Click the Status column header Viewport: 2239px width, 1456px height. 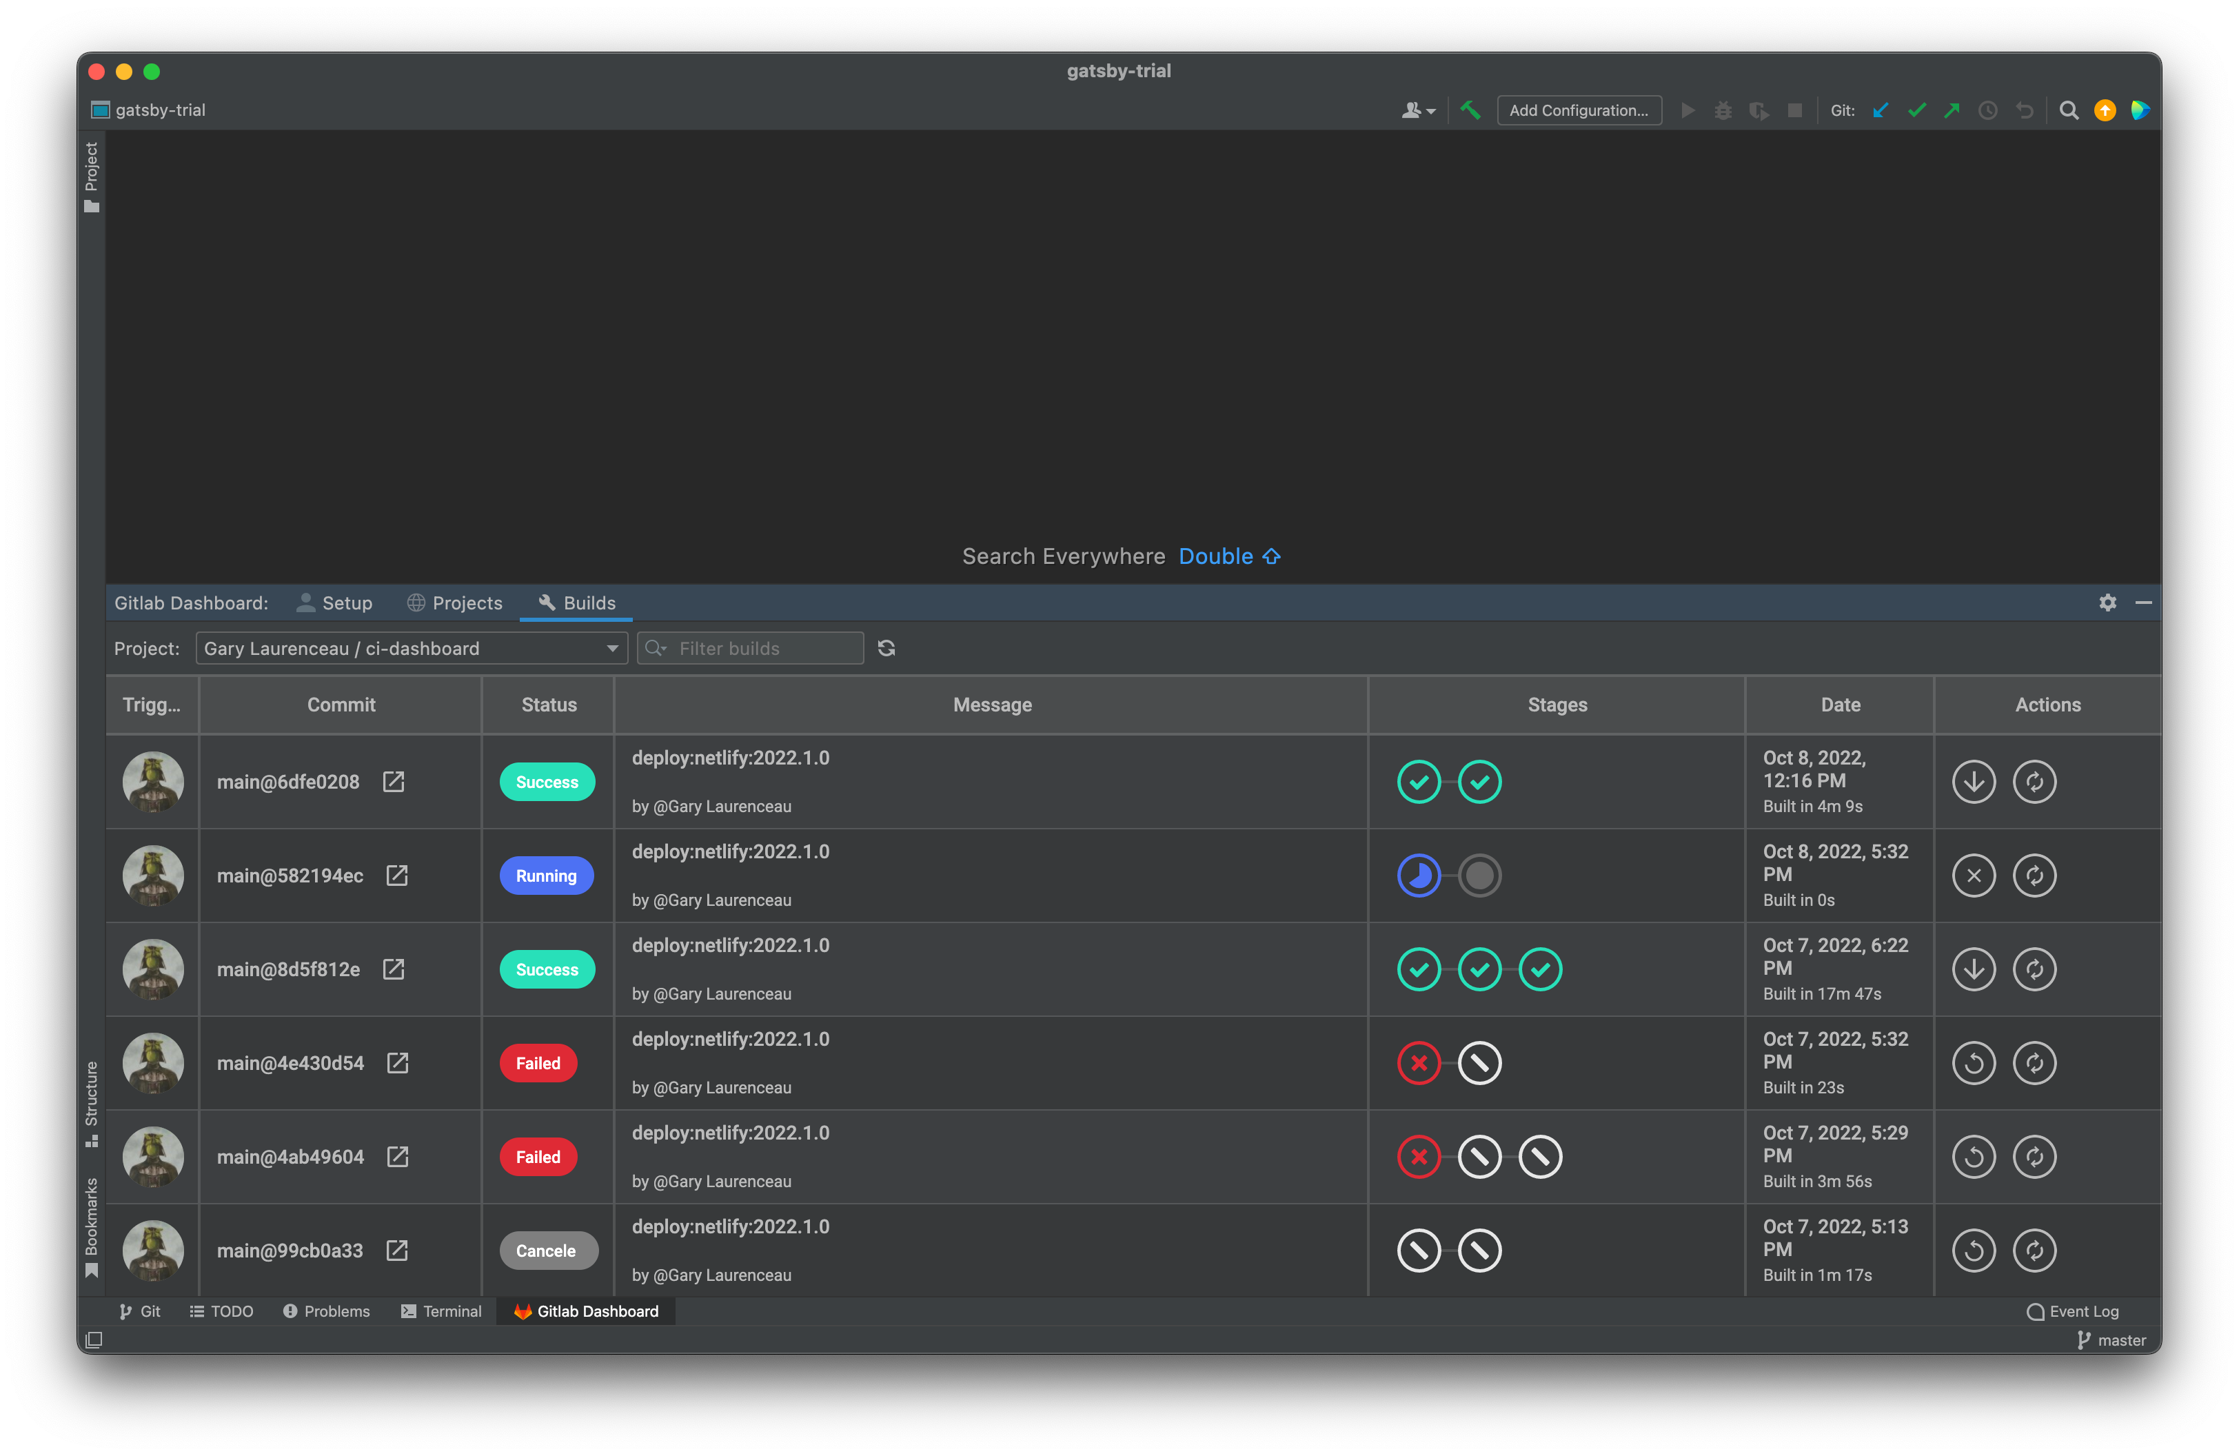pyautogui.click(x=549, y=705)
